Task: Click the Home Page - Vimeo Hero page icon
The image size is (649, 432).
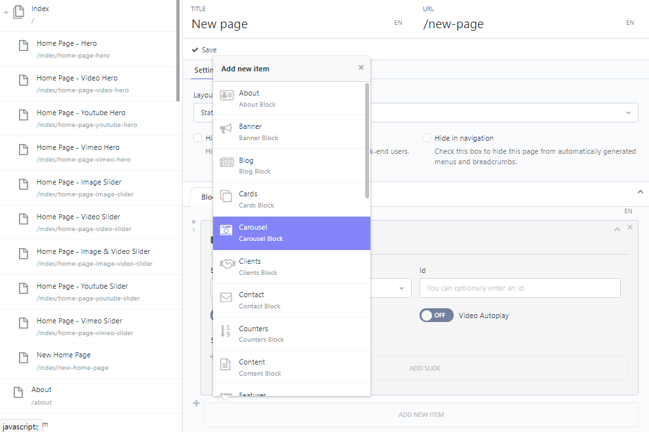Action: pyautogui.click(x=24, y=150)
